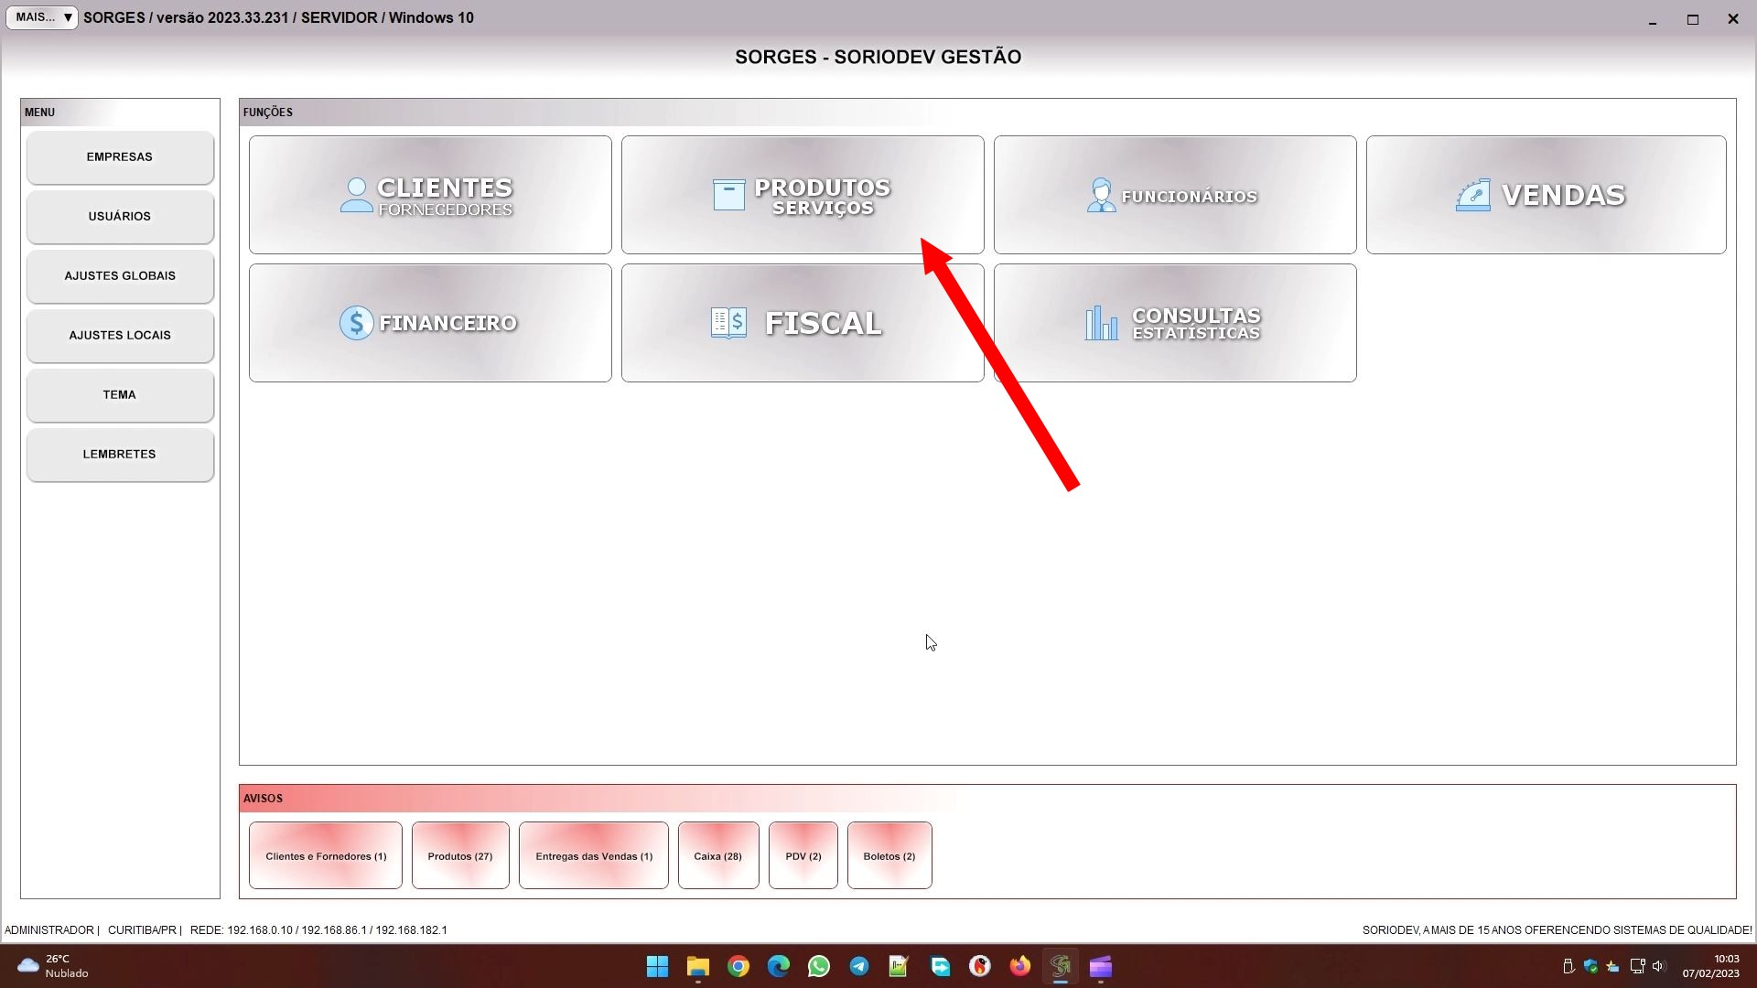
Task: Open the Fiscal module
Action: pyautogui.click(x=803, y=323)
